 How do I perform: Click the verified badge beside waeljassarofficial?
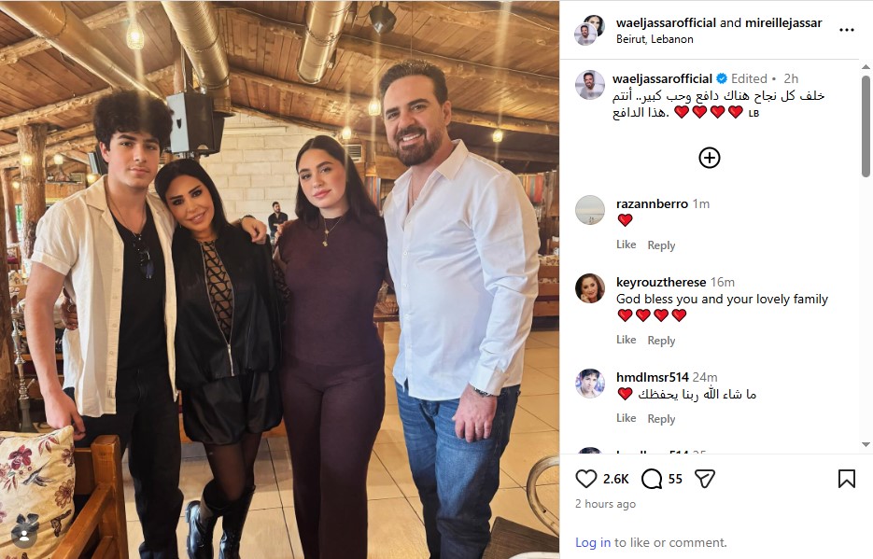[722, 78]
